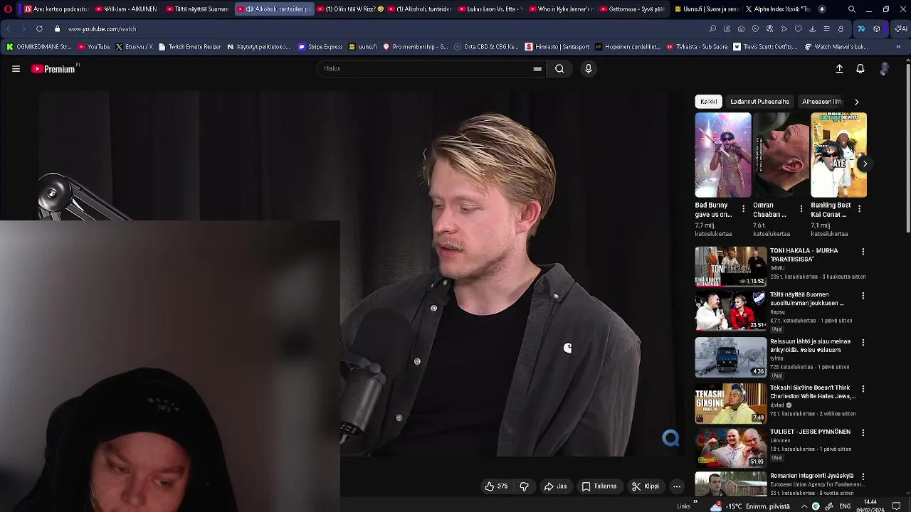The height and width of the screenshot is (512, 911).
Task: Share the video using Jaa
Action: click(x=555, y=486)
